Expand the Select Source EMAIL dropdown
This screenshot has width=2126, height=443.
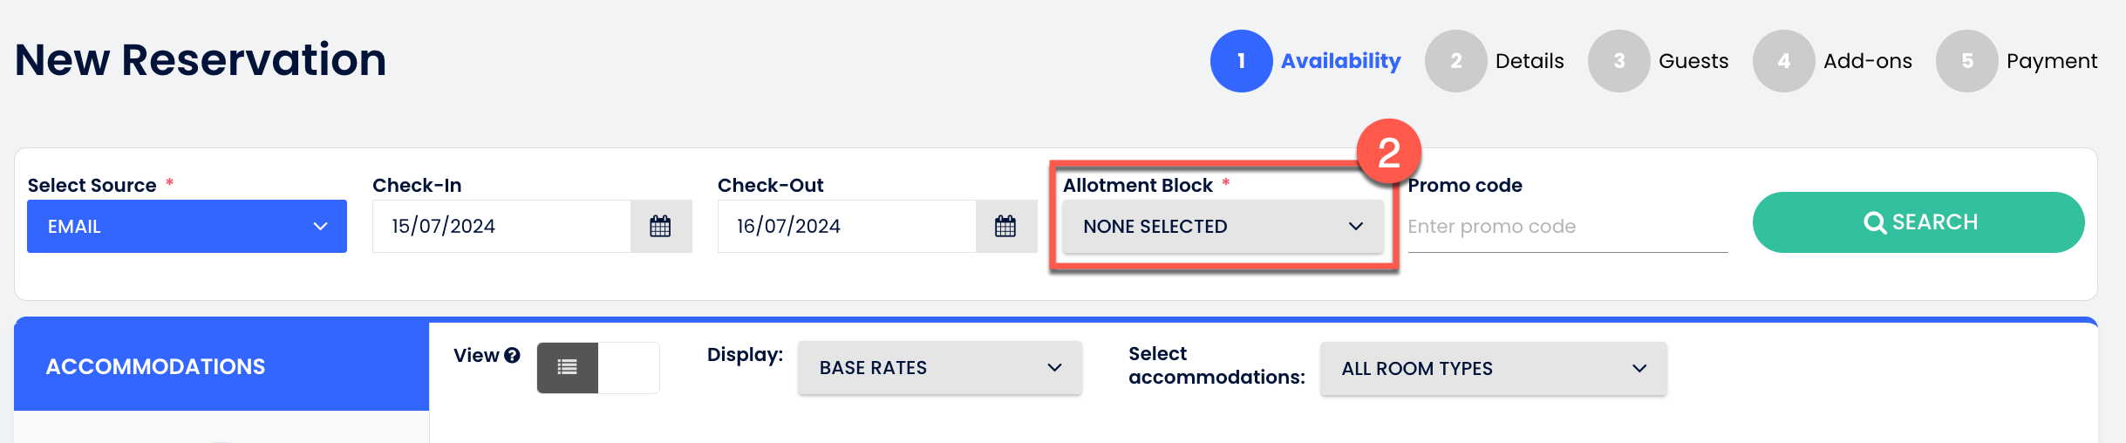187,227
